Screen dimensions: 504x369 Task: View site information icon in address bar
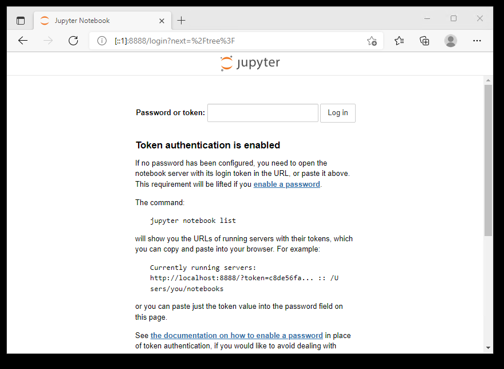(102, 41)
